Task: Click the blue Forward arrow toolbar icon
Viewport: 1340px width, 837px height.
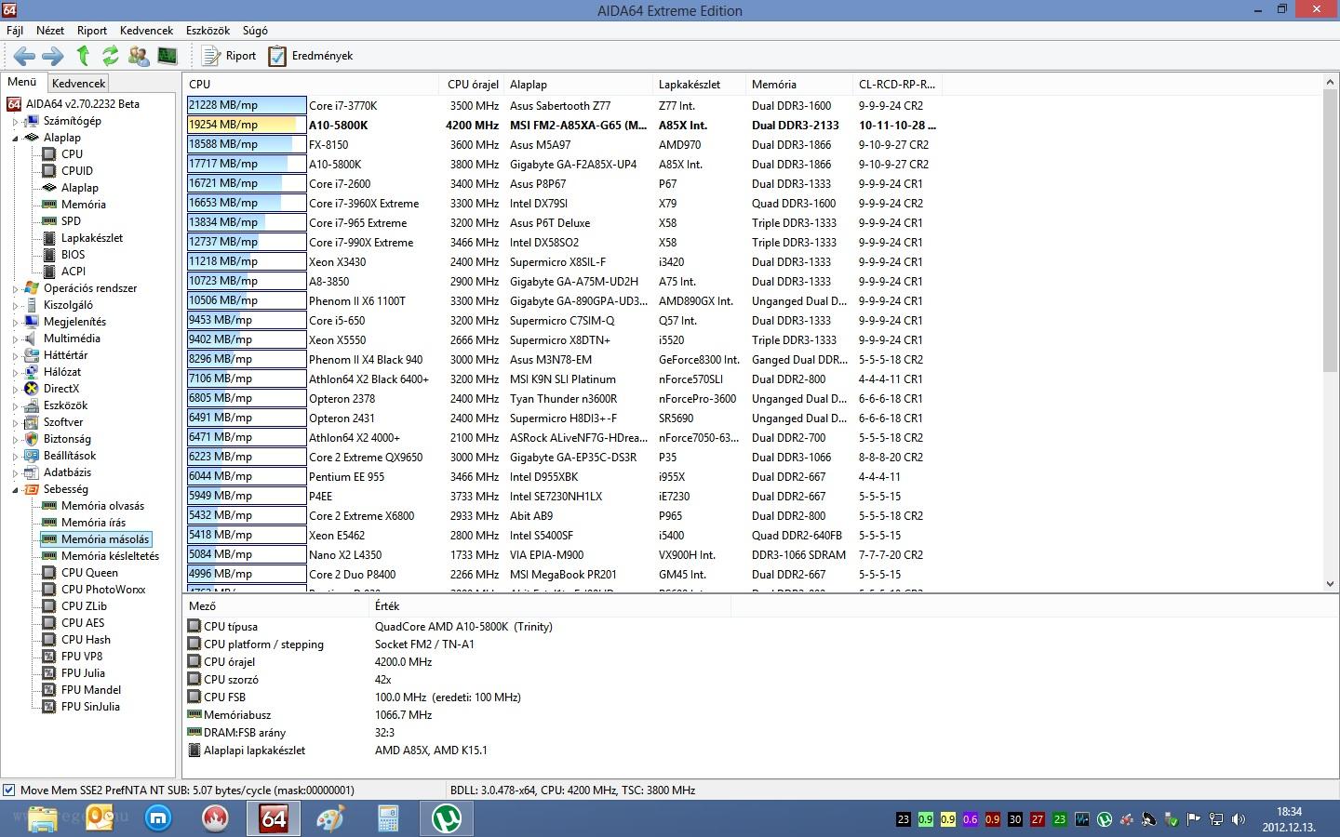Action: (53, 56)
